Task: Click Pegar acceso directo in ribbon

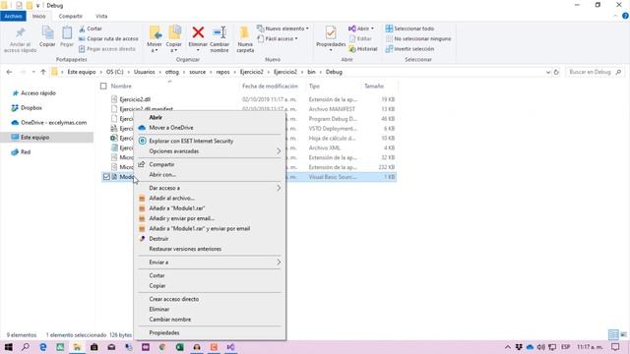Action: 107,48
